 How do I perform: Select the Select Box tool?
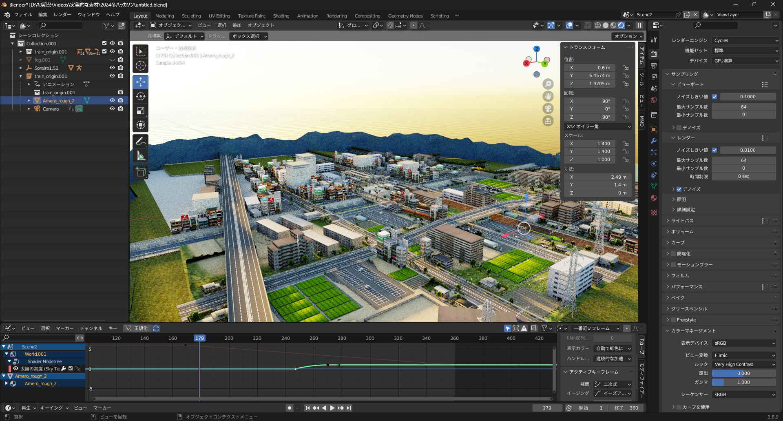point(141,51)
